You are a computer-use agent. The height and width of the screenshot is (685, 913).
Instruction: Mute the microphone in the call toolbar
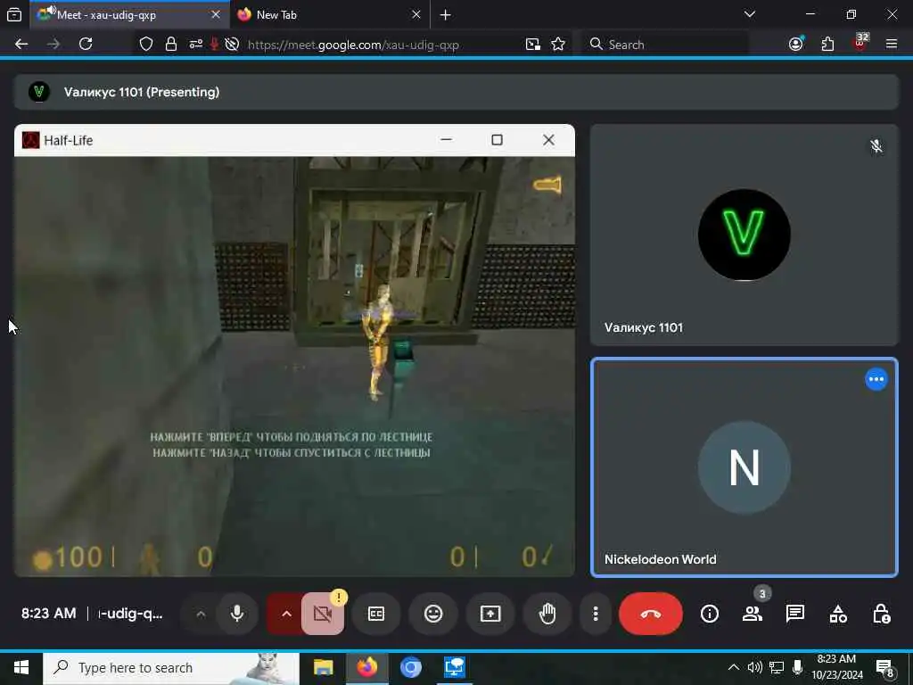237,614
